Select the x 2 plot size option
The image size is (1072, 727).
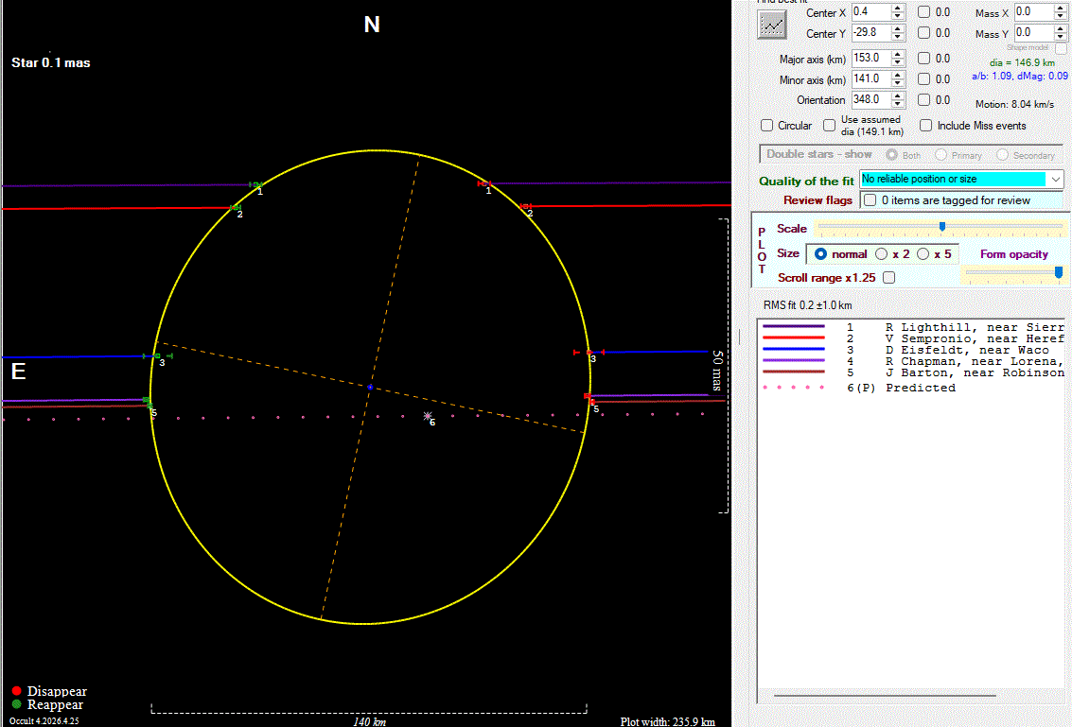881,254
